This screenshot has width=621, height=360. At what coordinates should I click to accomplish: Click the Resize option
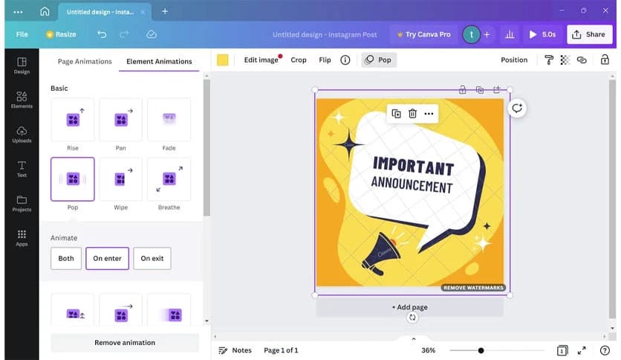(x=61, y=34)
